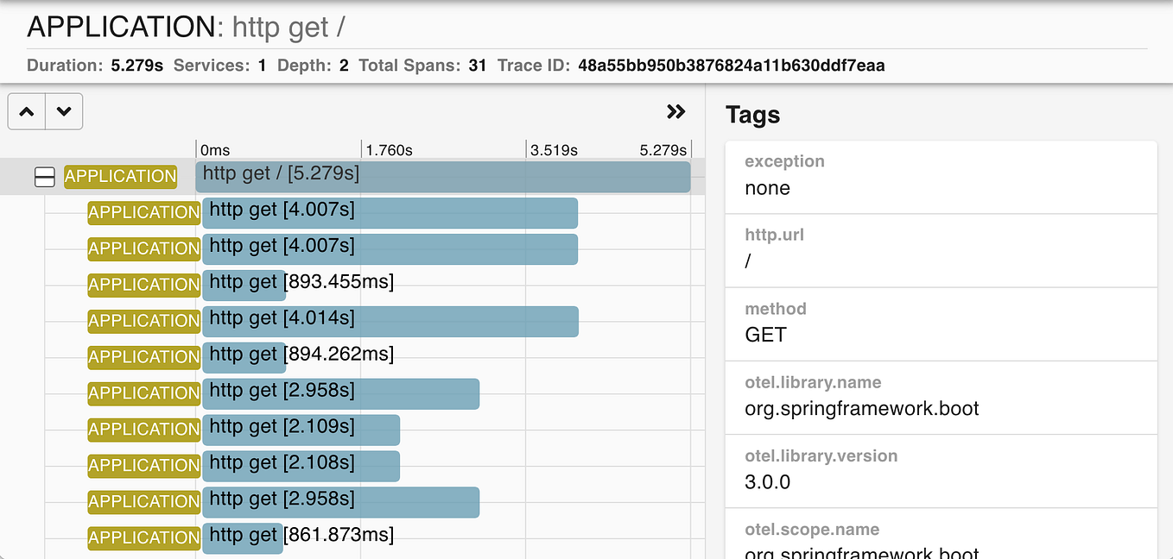This screenshot has height=559, width=1173.
Task: Click the minus collapse icon on root span
Action: click(44, 176)
